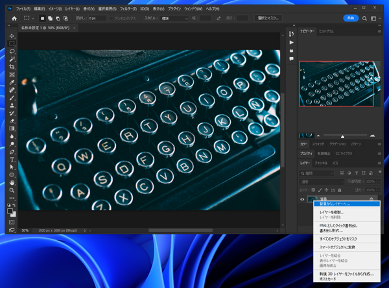Expand the status bar info arrow

tap(84, 231)
